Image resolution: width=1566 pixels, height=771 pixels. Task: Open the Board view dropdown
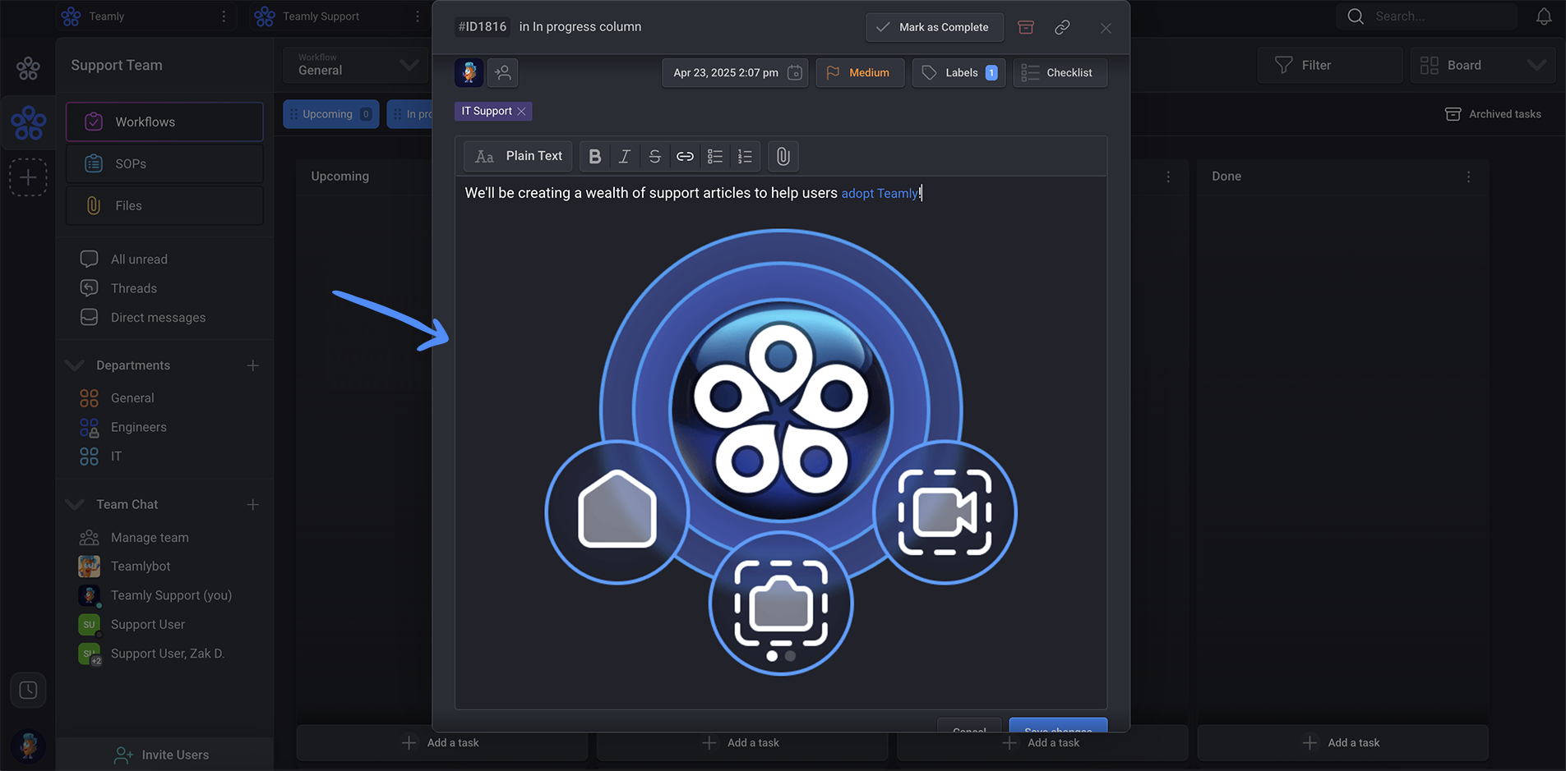1483,65
